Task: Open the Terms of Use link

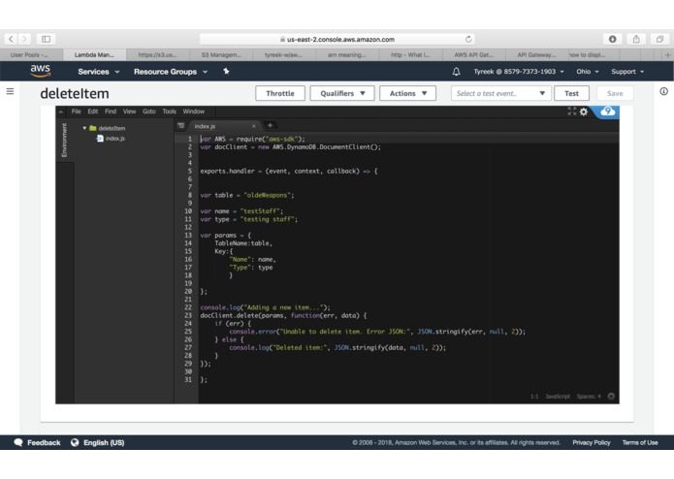Action: tap(640, 442)
